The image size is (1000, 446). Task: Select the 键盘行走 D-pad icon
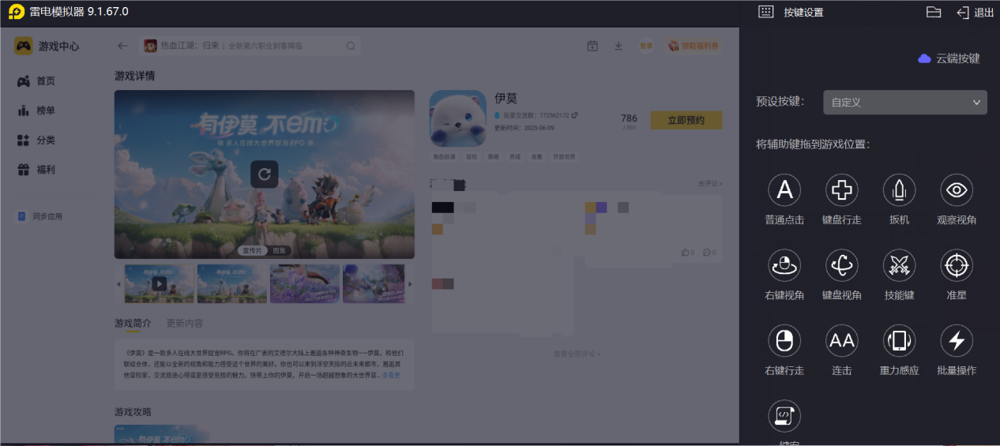click(842, 189)
